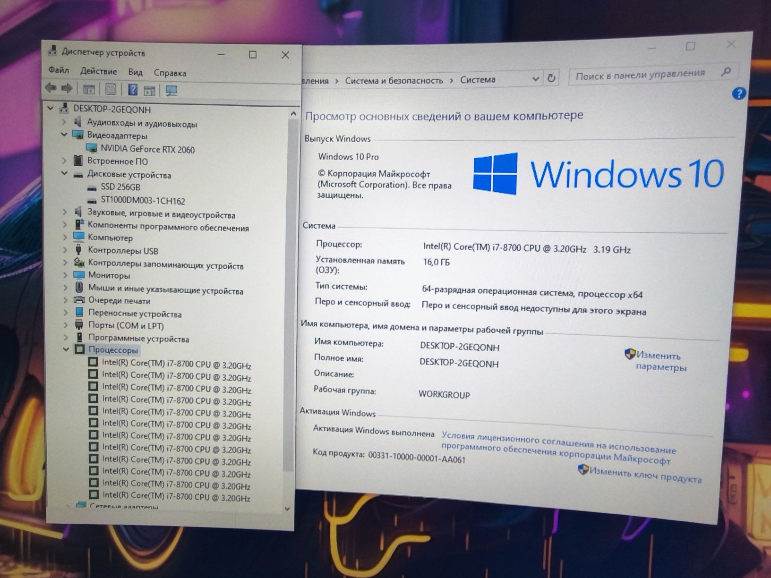The width and height of the screenshot is (771, 578).
Task: Close the Device Manager window
Action: [x=285, y=55]
